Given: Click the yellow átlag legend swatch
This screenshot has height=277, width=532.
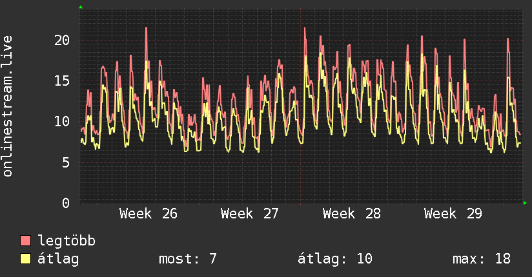Looking at the screenshot, I should [25, 259].
